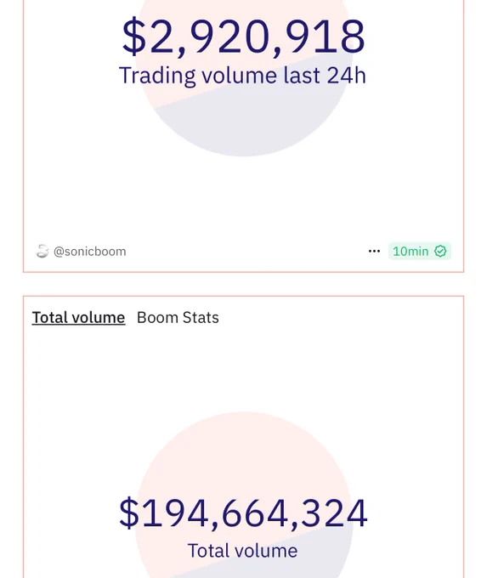Open the Boom Stats dashboard link

178,318
